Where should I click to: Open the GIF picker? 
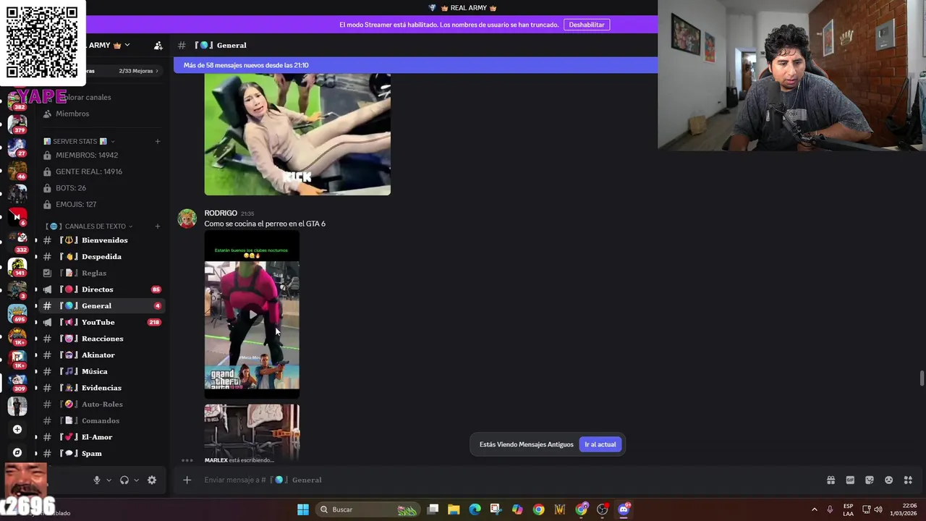(x=850, y=480)
